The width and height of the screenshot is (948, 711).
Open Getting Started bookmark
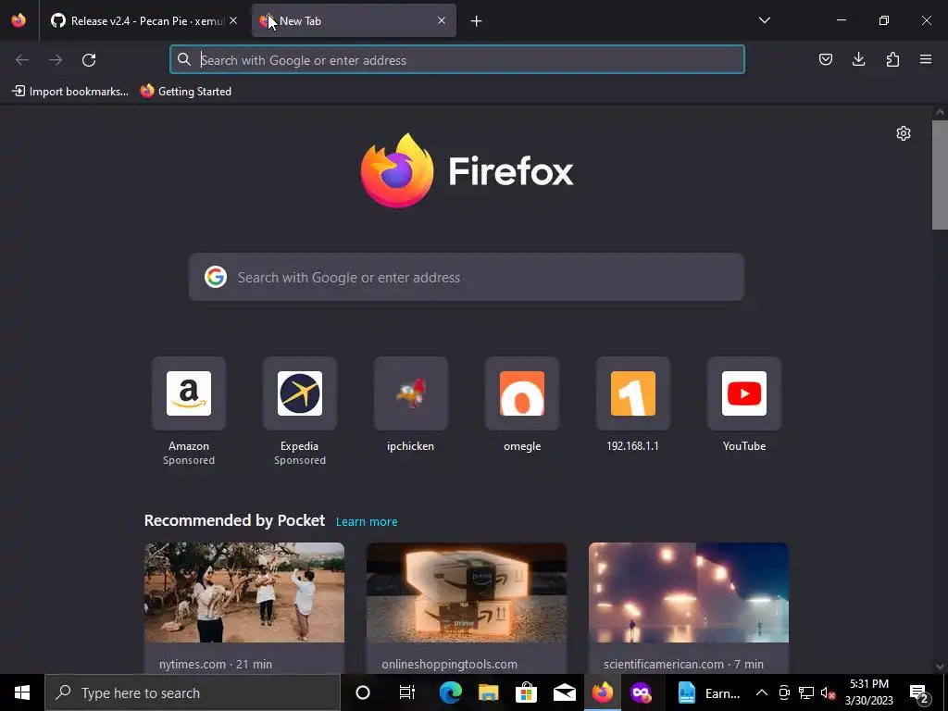tap(185, 92)
